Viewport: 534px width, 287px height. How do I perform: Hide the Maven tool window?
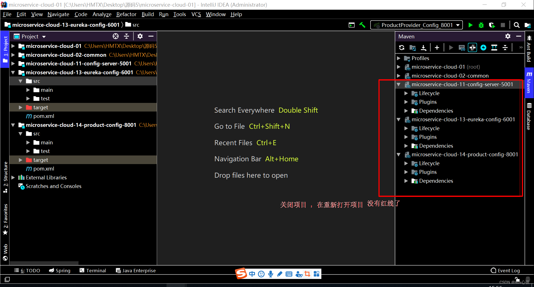519,36
